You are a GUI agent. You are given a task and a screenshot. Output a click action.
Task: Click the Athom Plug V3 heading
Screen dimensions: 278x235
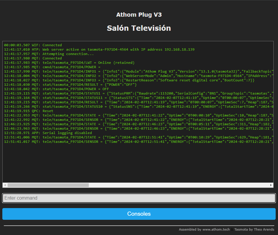(x=139, y=15)
